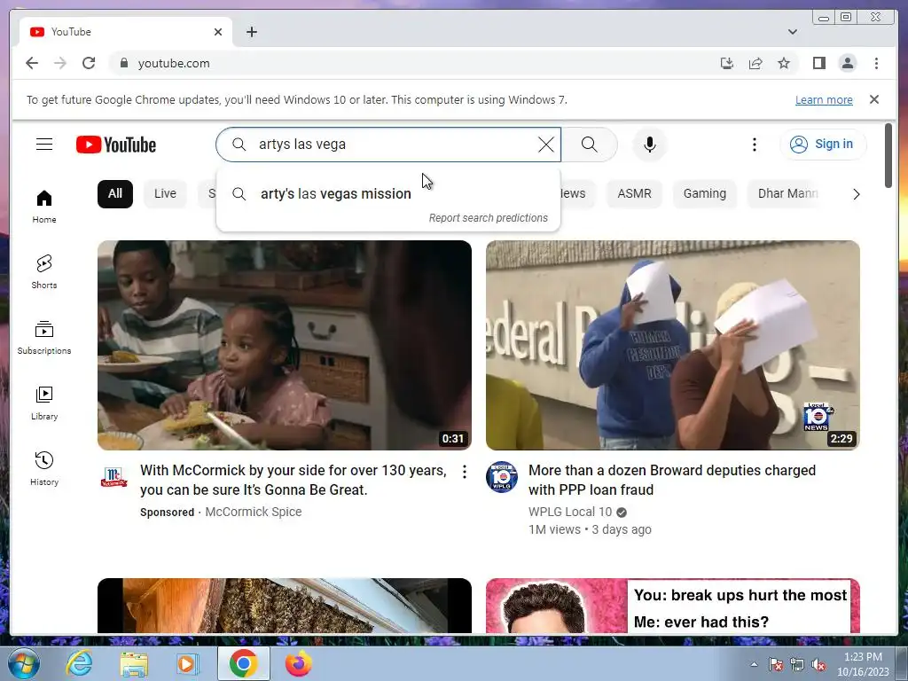The image size is (908, 681).
Task: Share this page icon
Action: click(x=755, y=63)
